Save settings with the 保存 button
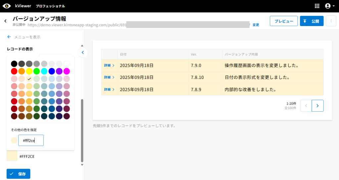The width and height of the screenshot is (339, 180). [19, 174]
